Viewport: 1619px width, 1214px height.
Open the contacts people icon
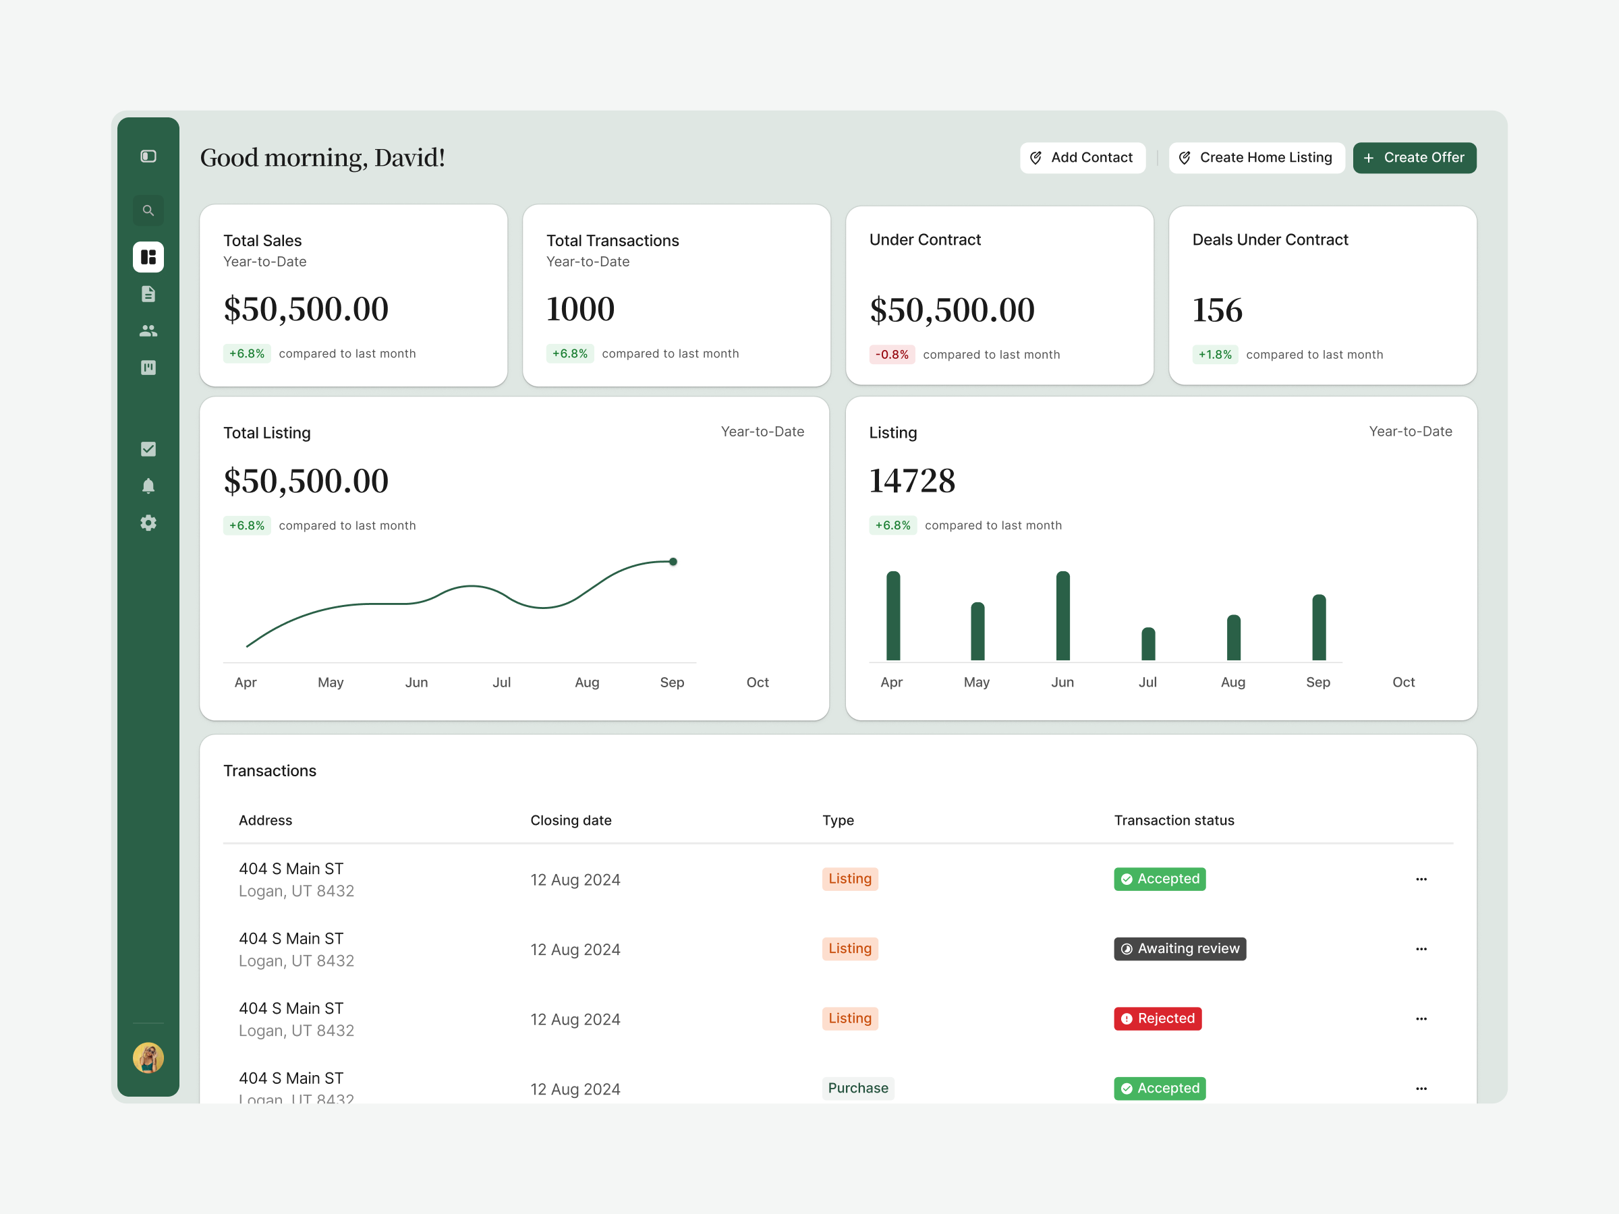point(148,330)
